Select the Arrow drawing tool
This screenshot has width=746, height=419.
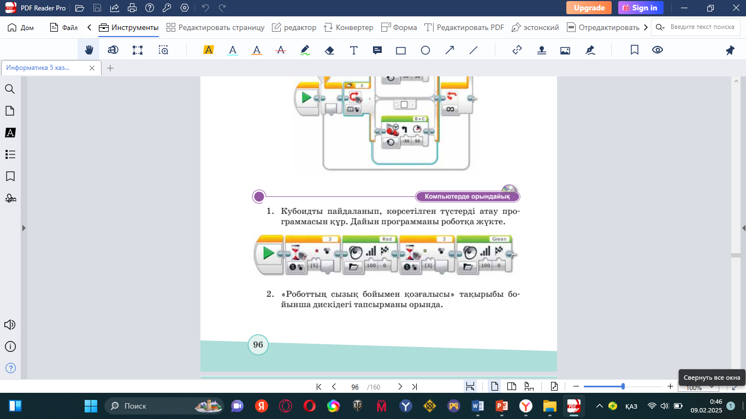pyautogui.click(x=449, y=50)
